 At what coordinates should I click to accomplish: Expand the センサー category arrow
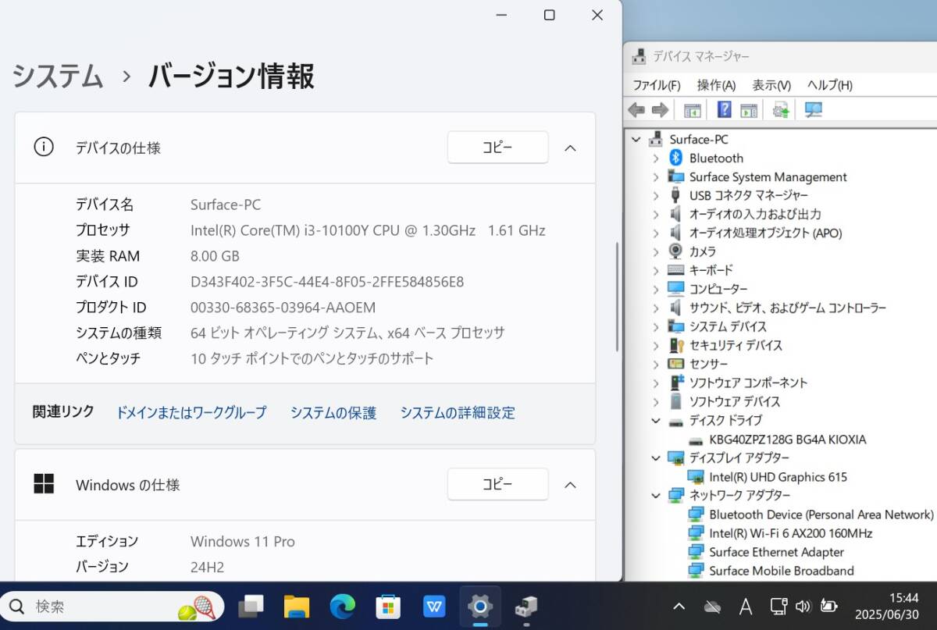point(656,365)
